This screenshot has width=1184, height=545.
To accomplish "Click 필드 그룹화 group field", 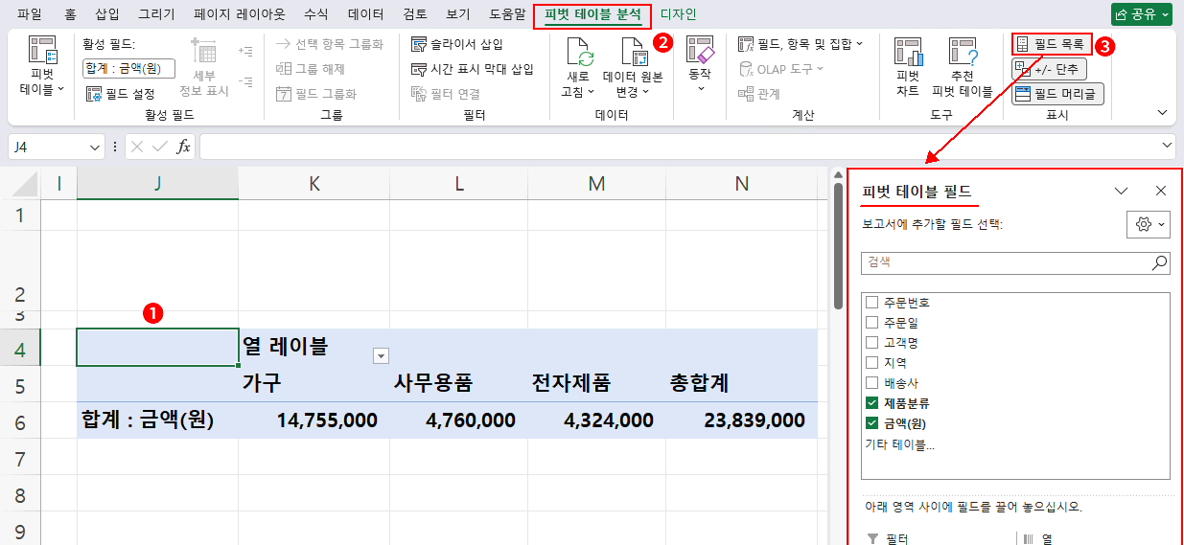I will pos(316,94).
